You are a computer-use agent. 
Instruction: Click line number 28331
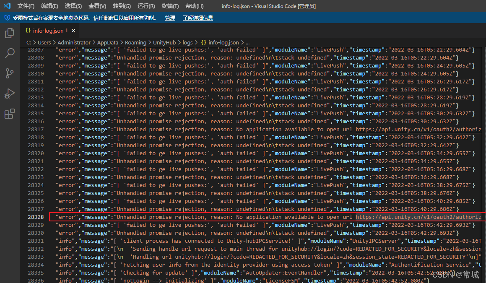[x=36, y=241]
